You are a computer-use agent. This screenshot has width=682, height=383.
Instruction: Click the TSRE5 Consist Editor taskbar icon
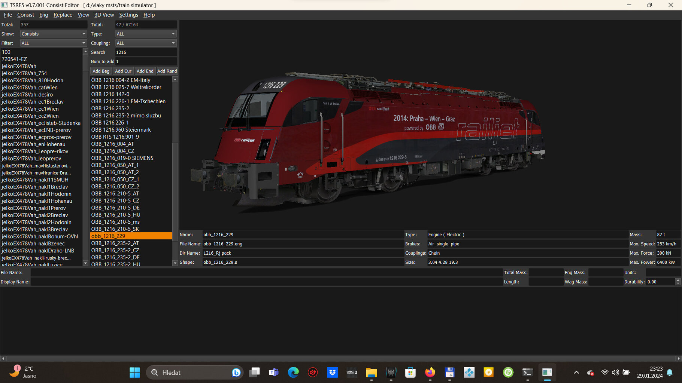click(547, 373)
